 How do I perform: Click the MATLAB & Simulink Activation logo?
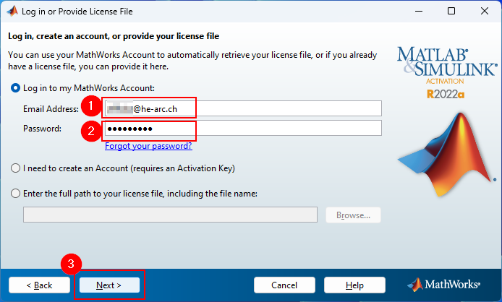point(447,65)
